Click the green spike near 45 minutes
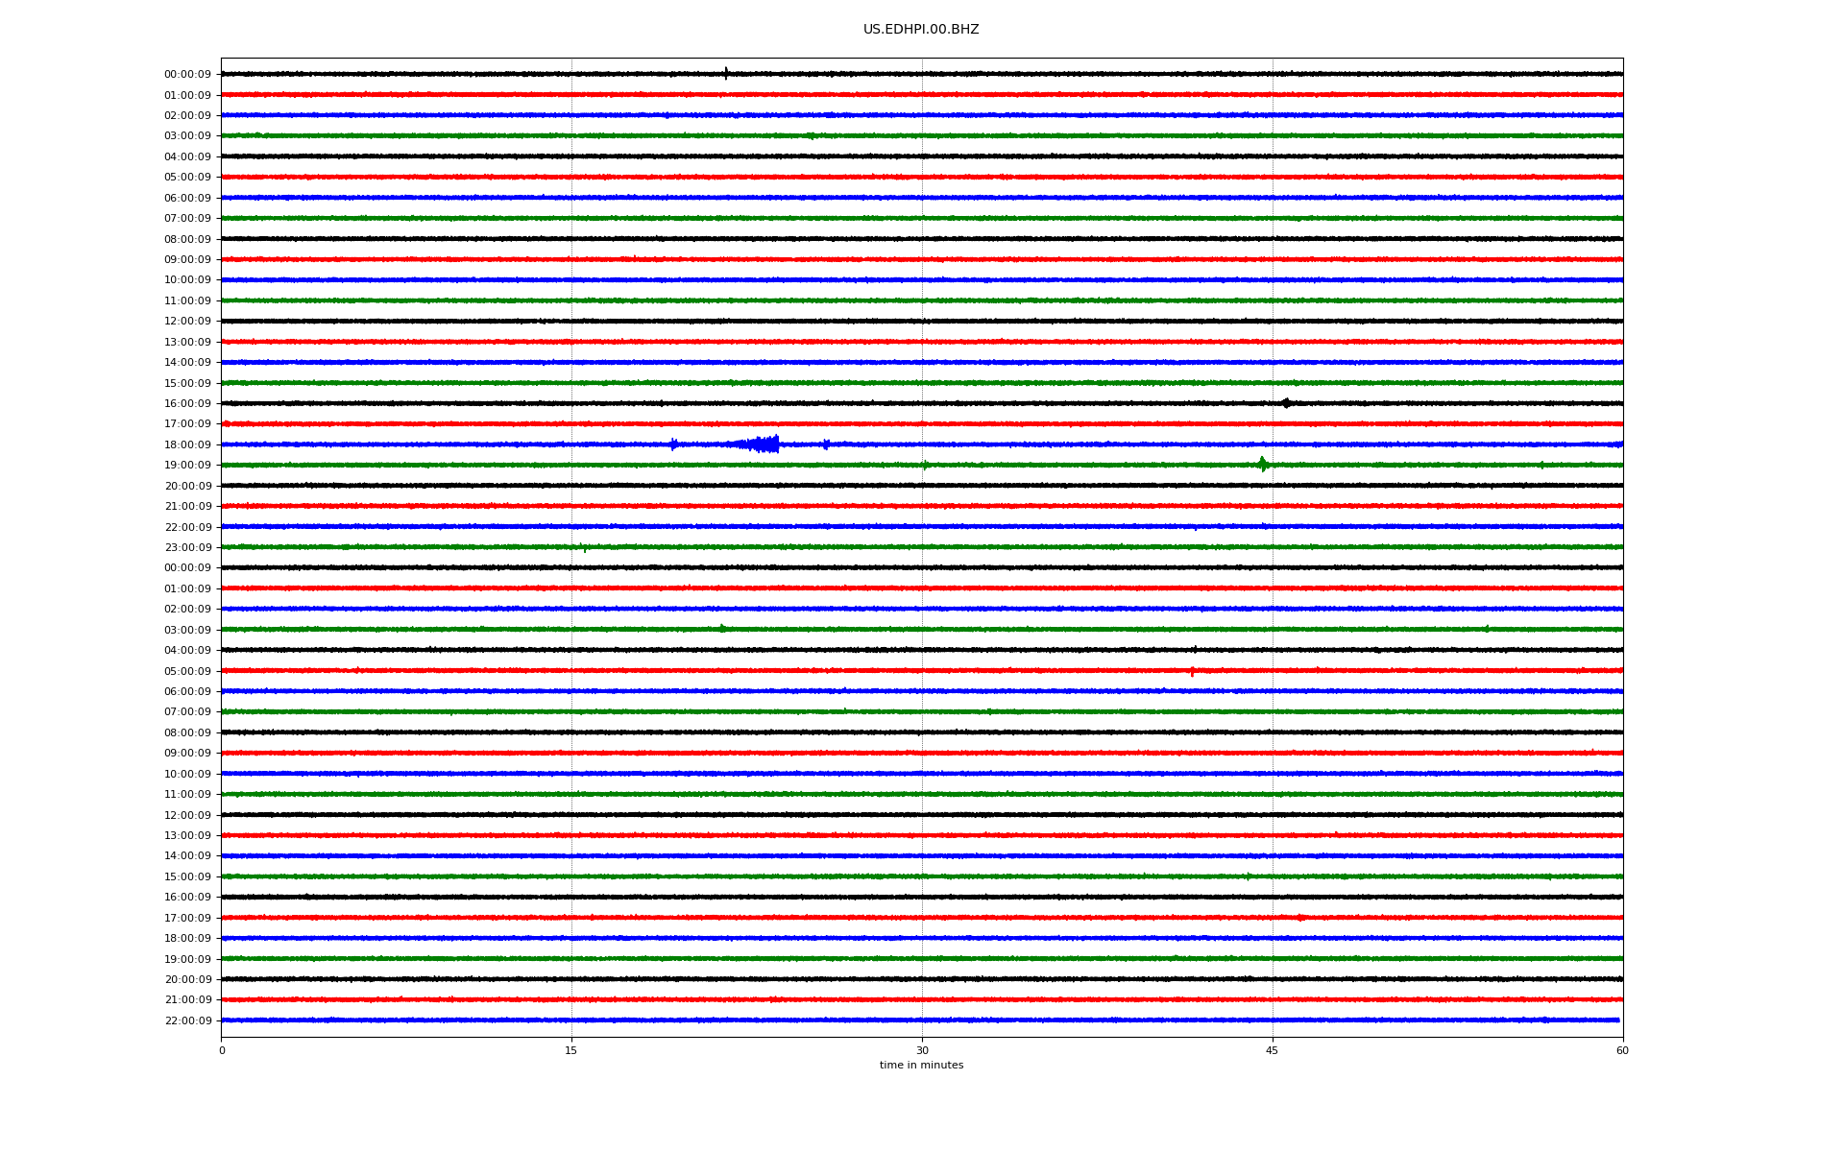This screenshot has width=1844, height=1152. pos(1262,465)
